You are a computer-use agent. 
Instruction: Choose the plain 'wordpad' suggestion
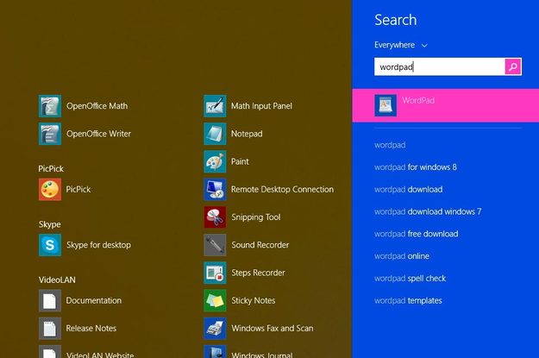(390, 145)
